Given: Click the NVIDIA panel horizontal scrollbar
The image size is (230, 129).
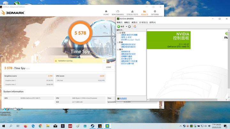Looking at the screenshot, I should [x=183, y=100].
